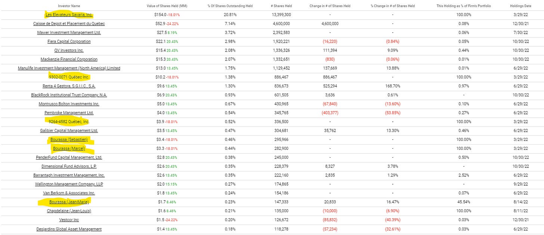544x235 pixels.
Task: Sort by % Of Shares Outstanding Held header
Action: click(230, 6)
